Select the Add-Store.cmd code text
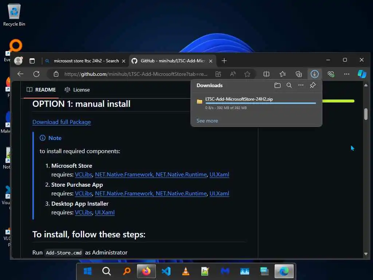This screenshot has width=373, height=280. coord(63,253)
